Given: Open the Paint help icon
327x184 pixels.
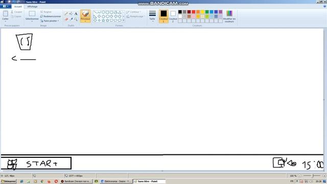Looking at the screenshot, I should [x=324, y=7].
